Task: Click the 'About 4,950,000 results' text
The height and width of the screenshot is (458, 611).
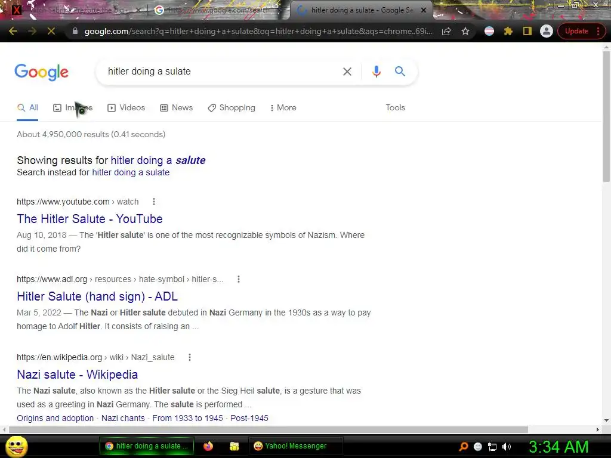Action: [x=91, y=134]
